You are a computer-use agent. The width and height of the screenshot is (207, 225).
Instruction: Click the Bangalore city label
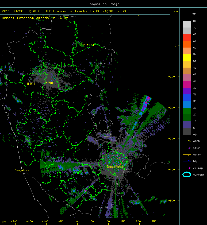pyautogui.click(x=114, y=167)
